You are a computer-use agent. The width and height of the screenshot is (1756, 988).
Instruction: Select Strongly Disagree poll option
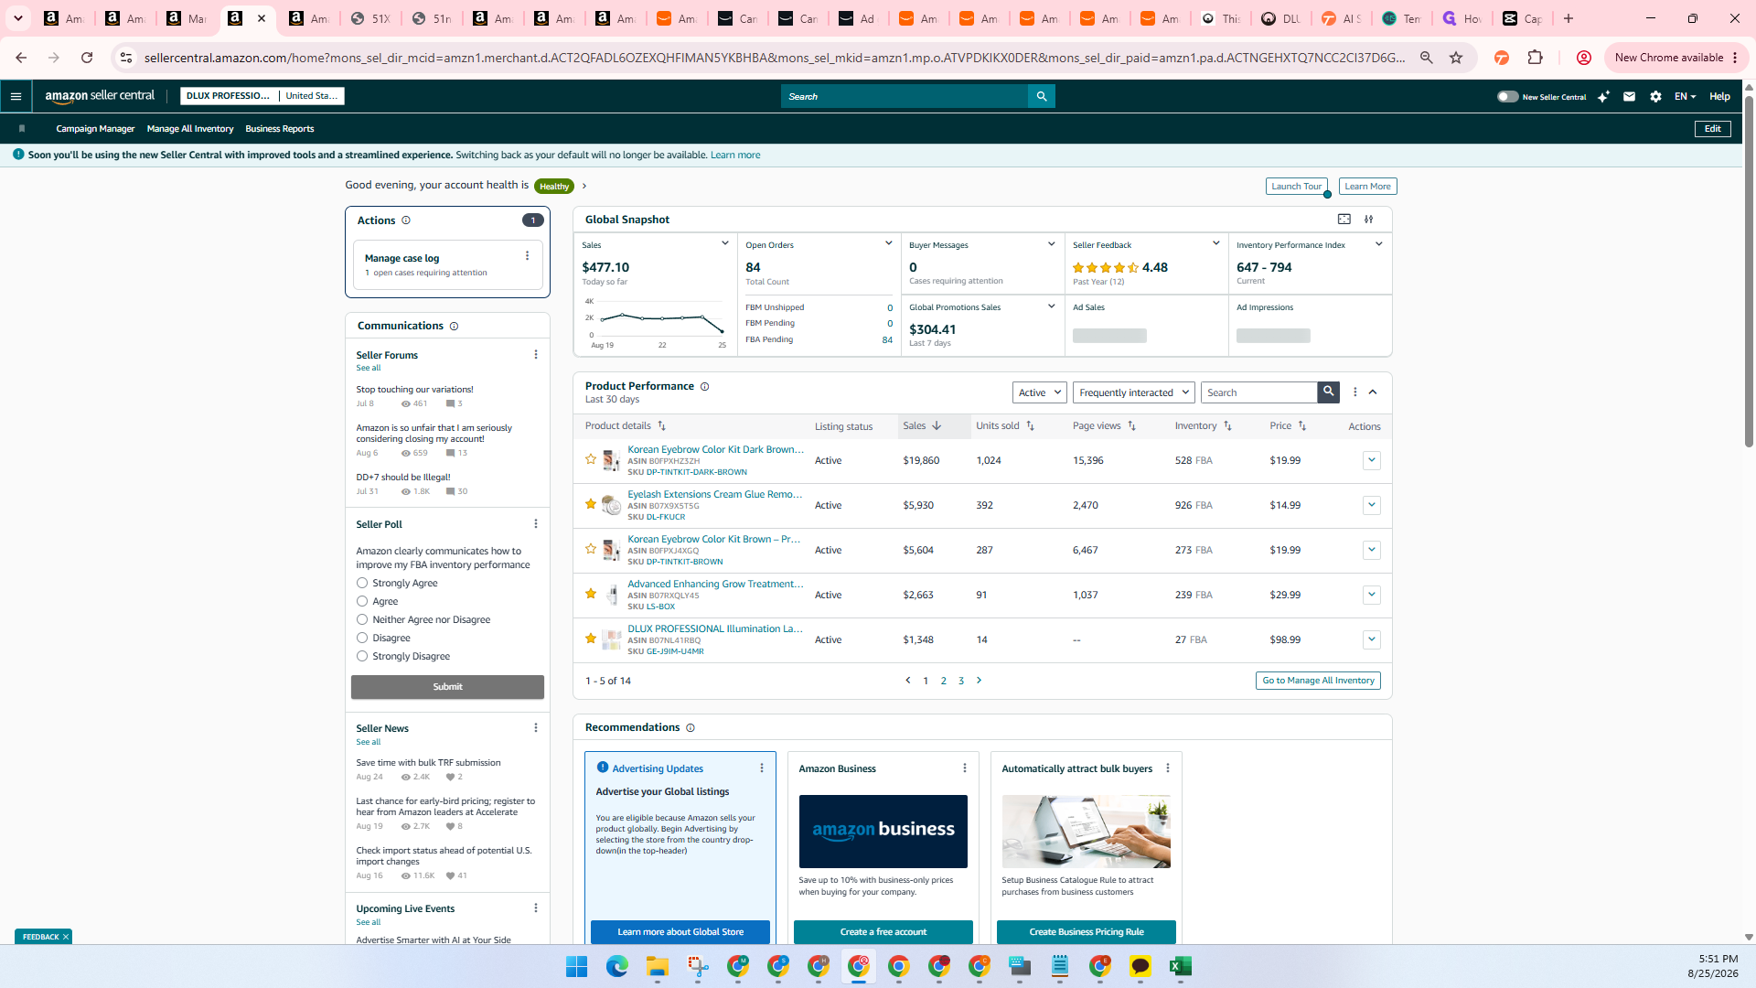(362, 657)
